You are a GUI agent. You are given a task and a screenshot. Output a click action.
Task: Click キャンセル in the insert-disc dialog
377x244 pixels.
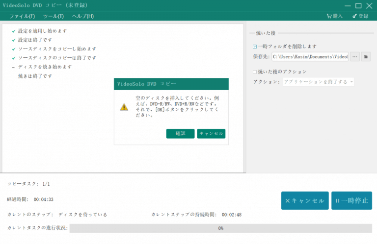pos(211,134)
